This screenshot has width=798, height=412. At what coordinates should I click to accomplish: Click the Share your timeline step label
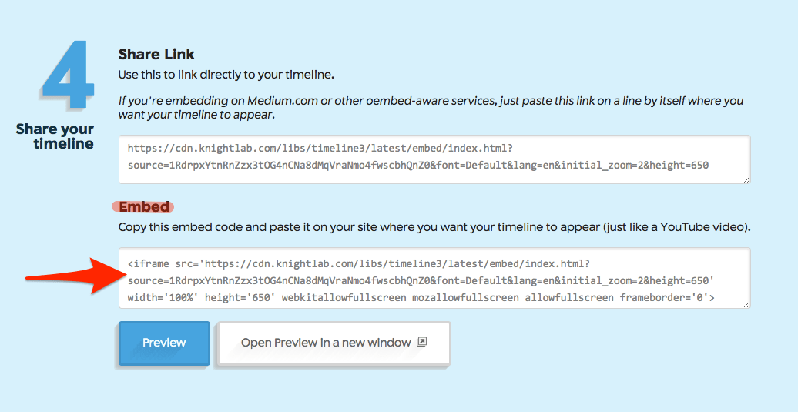click(55, 136)
